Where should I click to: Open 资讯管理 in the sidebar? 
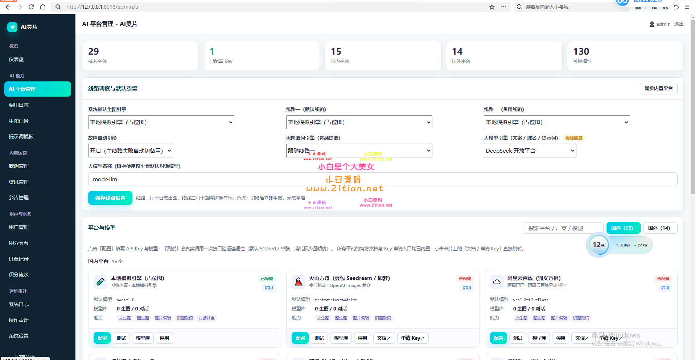point(38,182)
